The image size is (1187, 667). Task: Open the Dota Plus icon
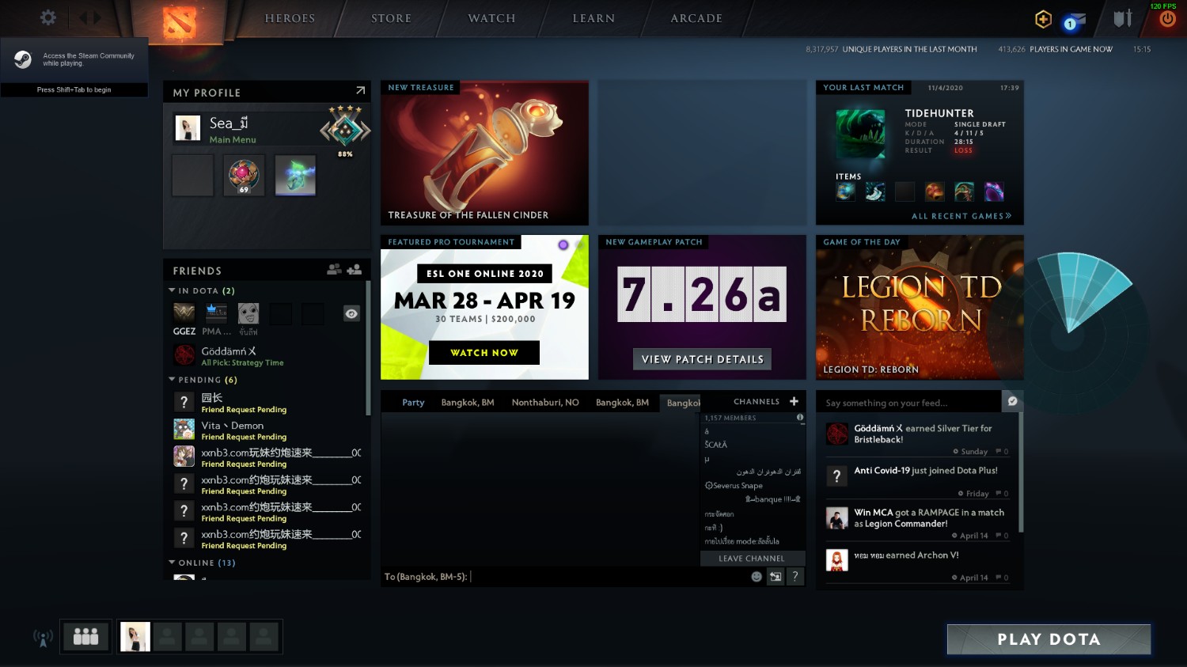[1043, 19]
